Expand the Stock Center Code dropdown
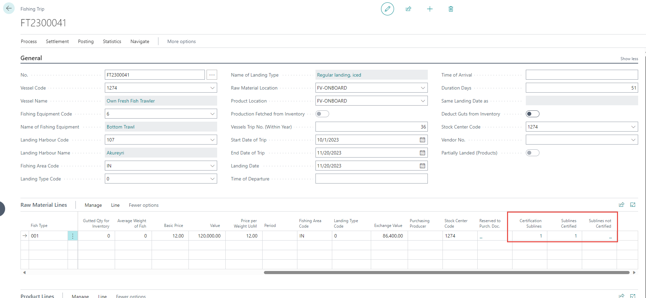This screenshot has width=646, height=298. (633, 127)
